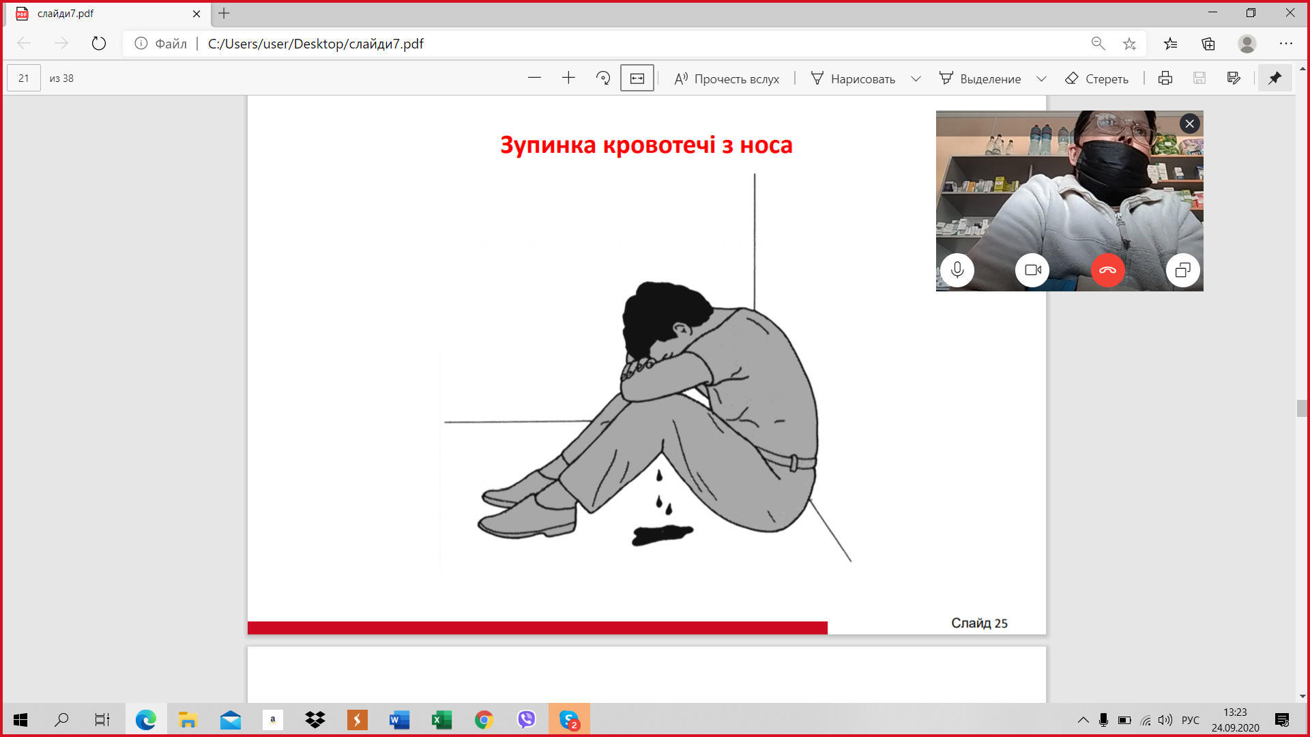The height and width of the screenshot is (737, 1310).
Task: Click the page number input field
Action: [24, 78]
